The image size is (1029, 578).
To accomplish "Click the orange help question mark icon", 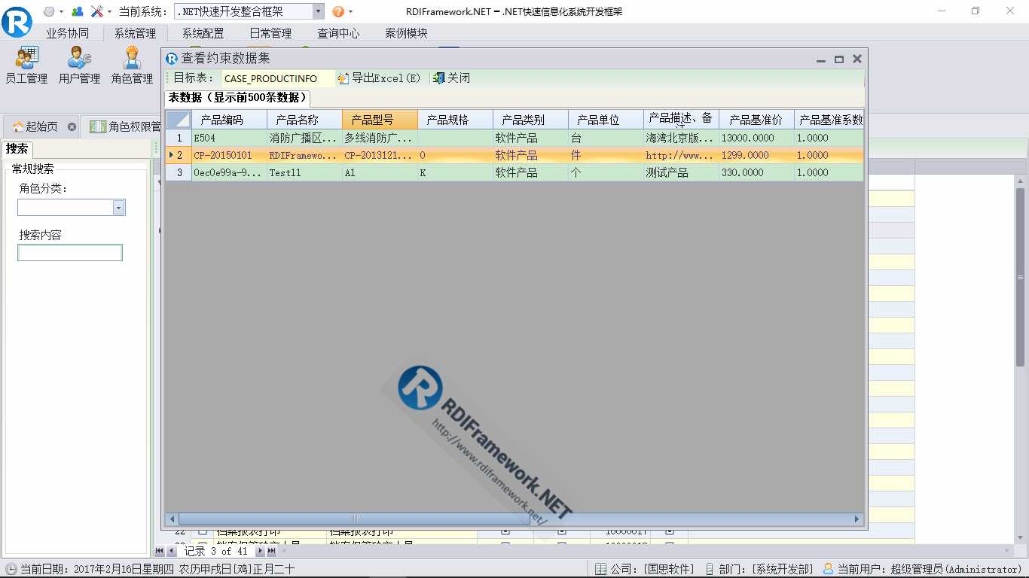I will point(338,11).
